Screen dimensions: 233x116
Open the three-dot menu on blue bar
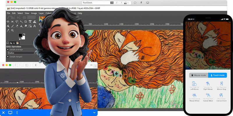coord(17,113)
